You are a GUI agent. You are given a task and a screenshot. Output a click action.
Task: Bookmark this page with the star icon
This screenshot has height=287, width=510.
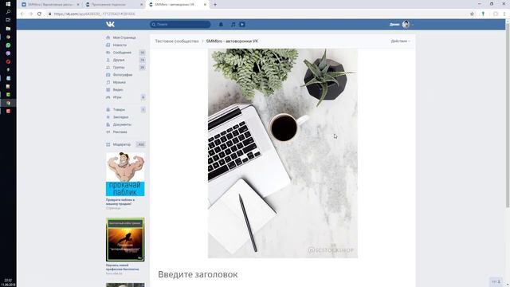(x=472, y=14)
